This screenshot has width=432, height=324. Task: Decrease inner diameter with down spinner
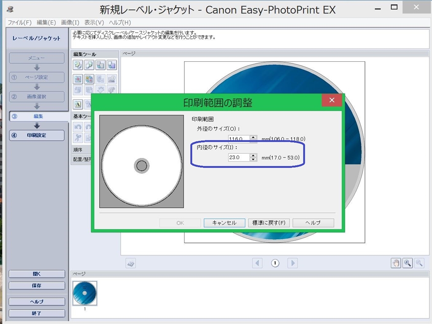253,159
